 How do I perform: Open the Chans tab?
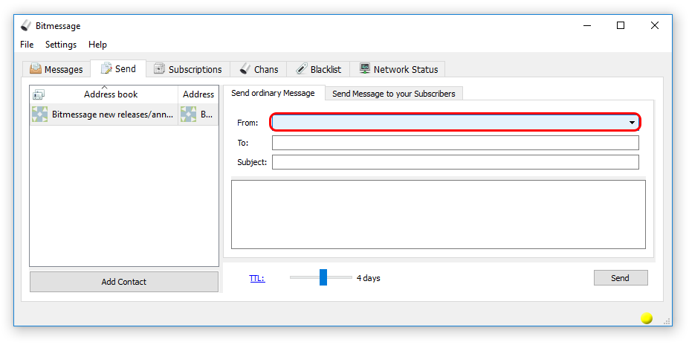coord(259,69)
